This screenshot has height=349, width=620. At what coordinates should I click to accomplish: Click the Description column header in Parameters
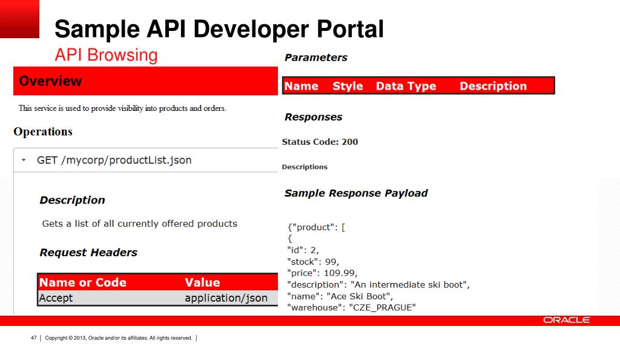[493, 86]
